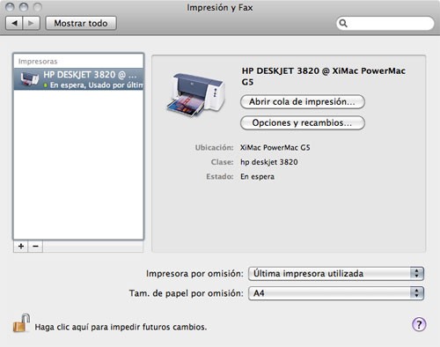Go forward with the right arrow button

coord(31,23)
